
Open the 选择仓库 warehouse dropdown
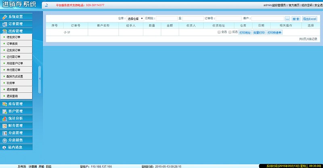click(x=135, y=19)
